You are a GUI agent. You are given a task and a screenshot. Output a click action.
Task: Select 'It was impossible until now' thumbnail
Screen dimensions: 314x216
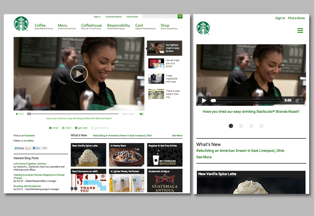pyautogui.click(x=165, y=78)
